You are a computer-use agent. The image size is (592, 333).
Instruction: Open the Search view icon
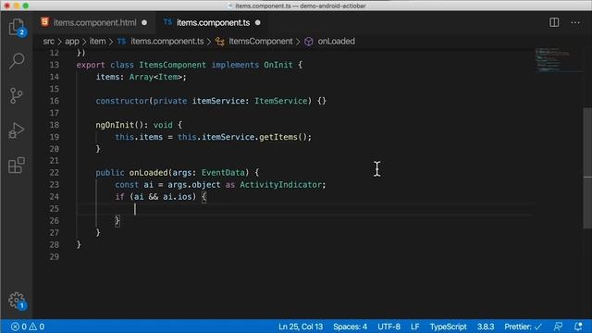coord(17,61)
